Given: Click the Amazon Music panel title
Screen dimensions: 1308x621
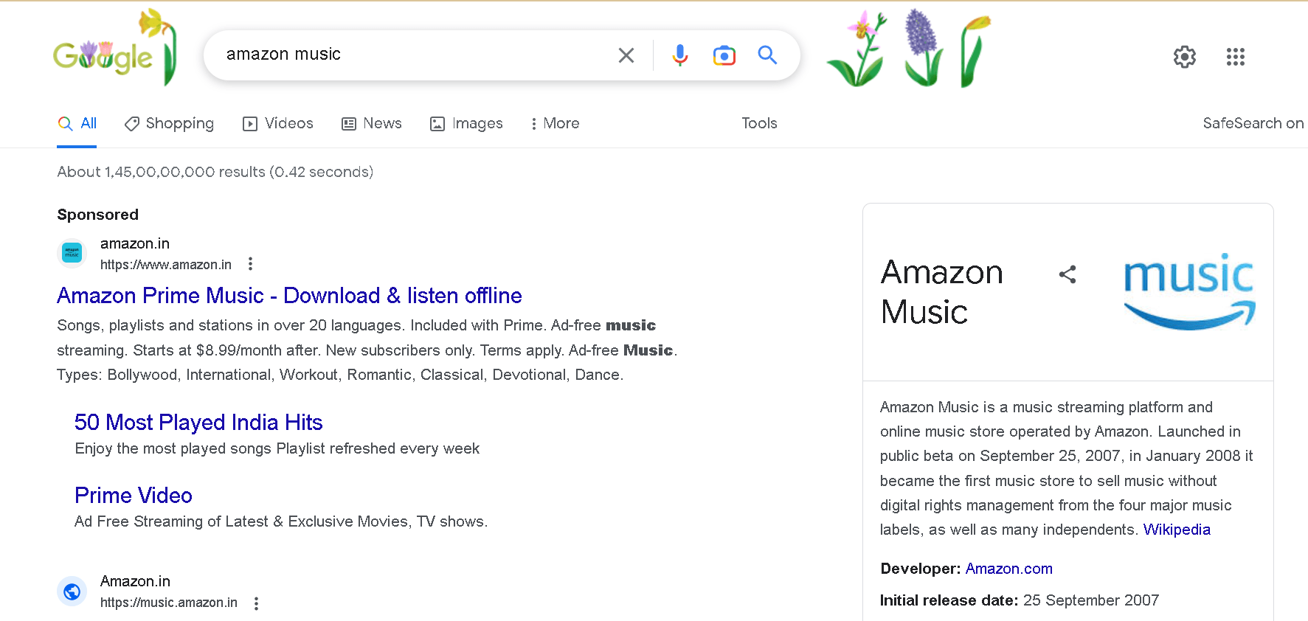Looking at the screenshot, I should tap(942, 292).
